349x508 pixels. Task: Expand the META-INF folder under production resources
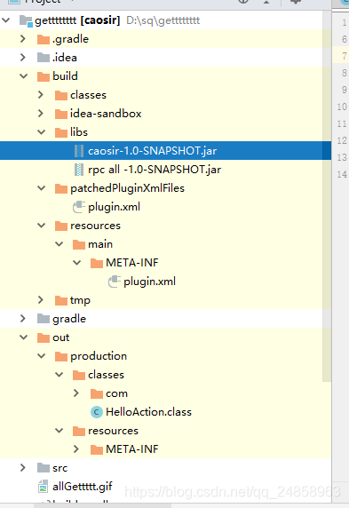pyautogui.click(x=76, y=448)
